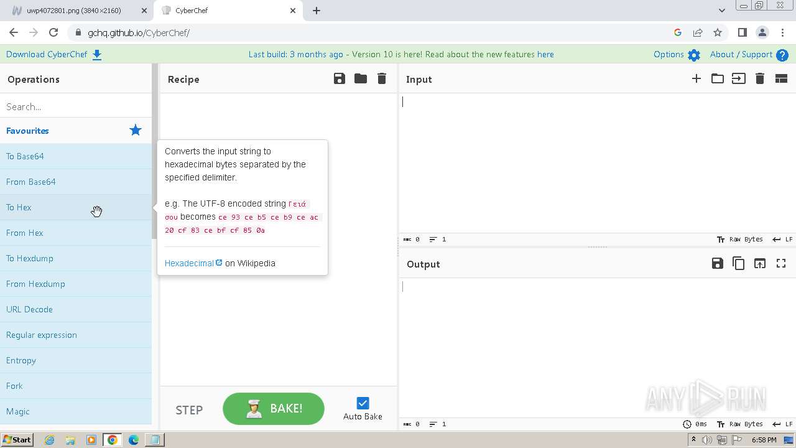Click the BAKE! button

coord(274,409)
